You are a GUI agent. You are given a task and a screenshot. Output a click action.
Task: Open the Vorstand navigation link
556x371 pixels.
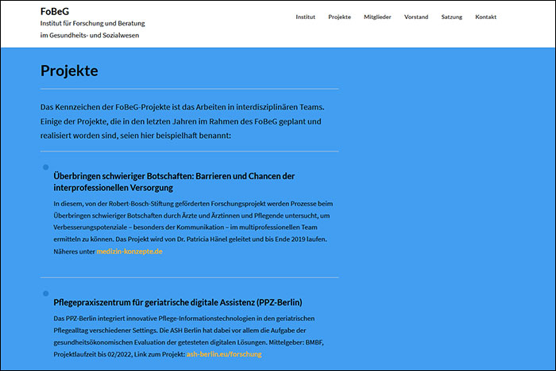416,17
